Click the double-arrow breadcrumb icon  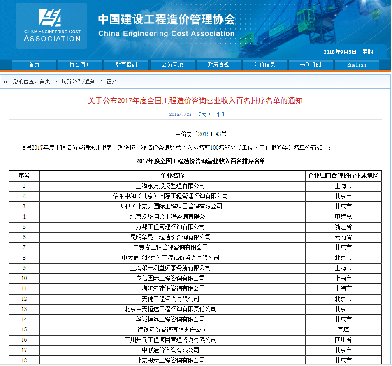pyautogui.click(x=5, y=82)
